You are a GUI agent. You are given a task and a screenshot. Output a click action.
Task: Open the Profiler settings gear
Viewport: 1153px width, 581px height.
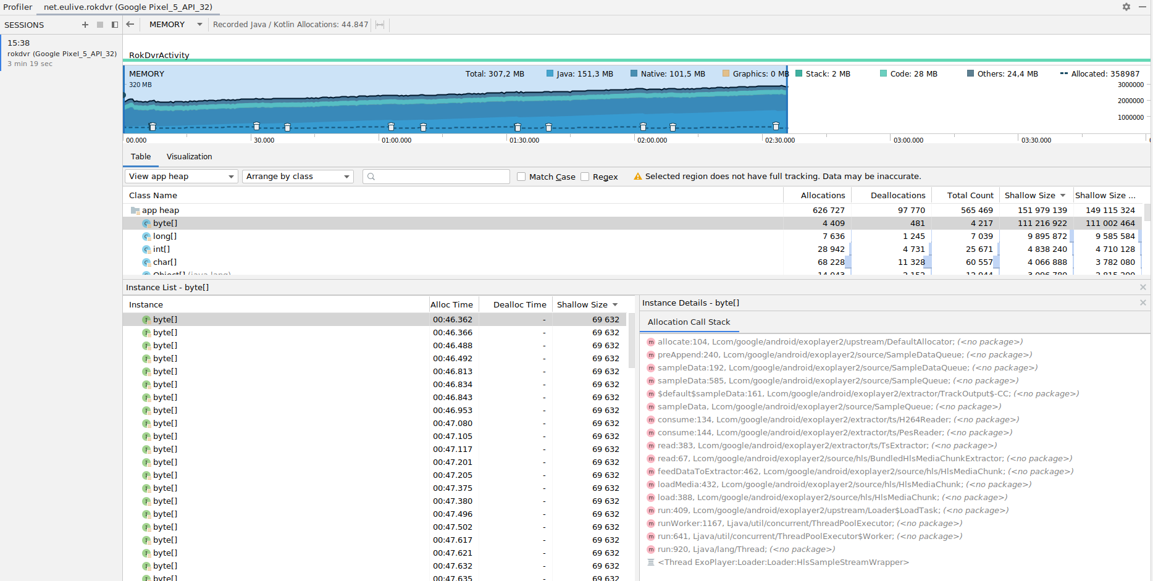[x=1126, y=7]
